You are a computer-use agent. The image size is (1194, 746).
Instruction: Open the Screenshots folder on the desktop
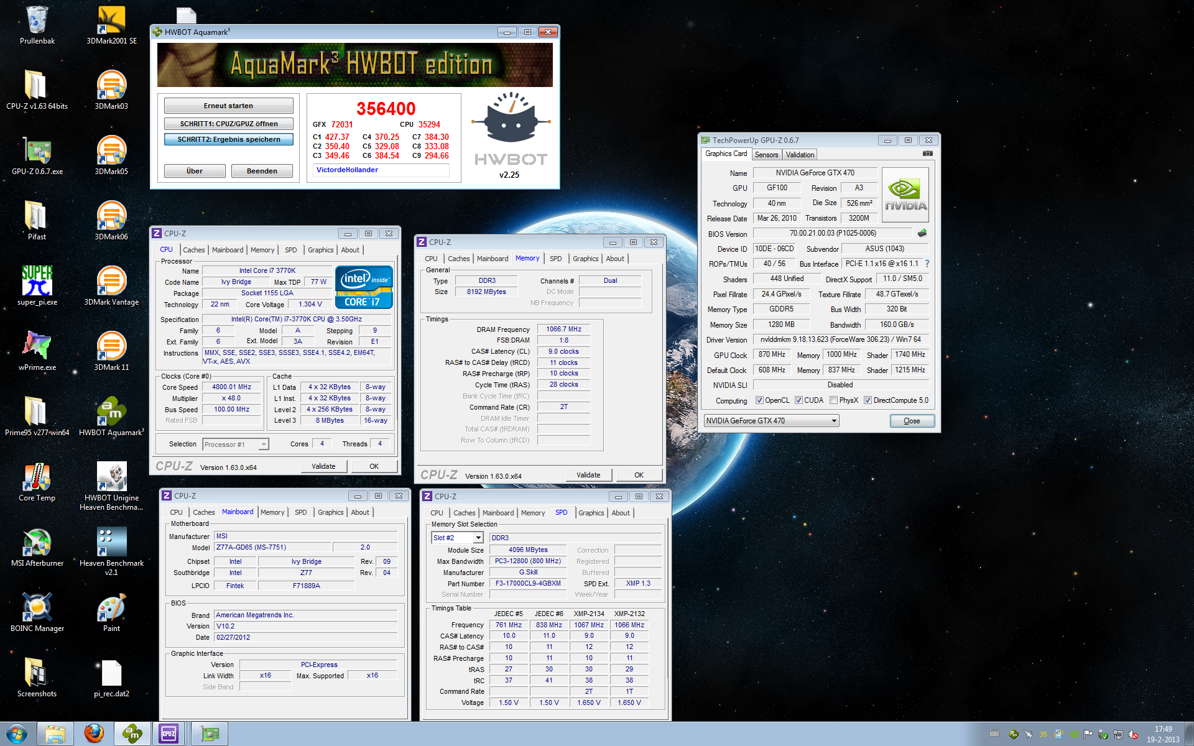tap(37, 678)
